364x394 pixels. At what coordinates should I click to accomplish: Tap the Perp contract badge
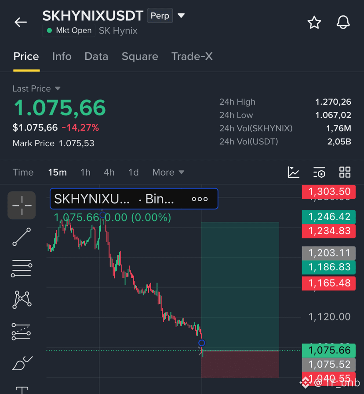pos(160,15)
